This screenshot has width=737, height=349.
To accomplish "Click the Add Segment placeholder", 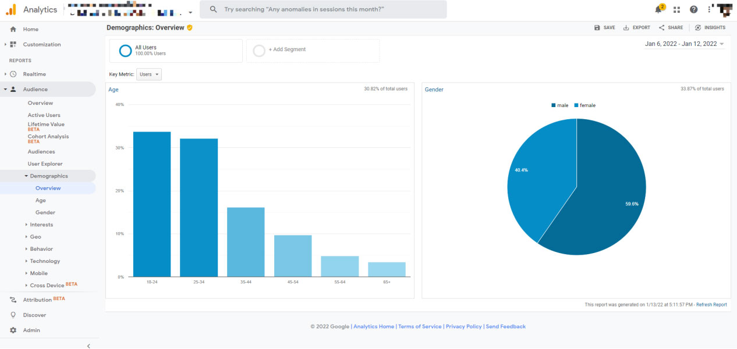I will coord(286,50).
